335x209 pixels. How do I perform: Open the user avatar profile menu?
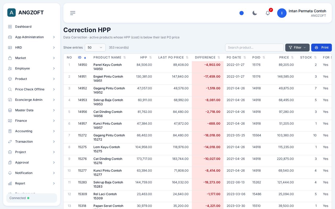tap(282, 13)
